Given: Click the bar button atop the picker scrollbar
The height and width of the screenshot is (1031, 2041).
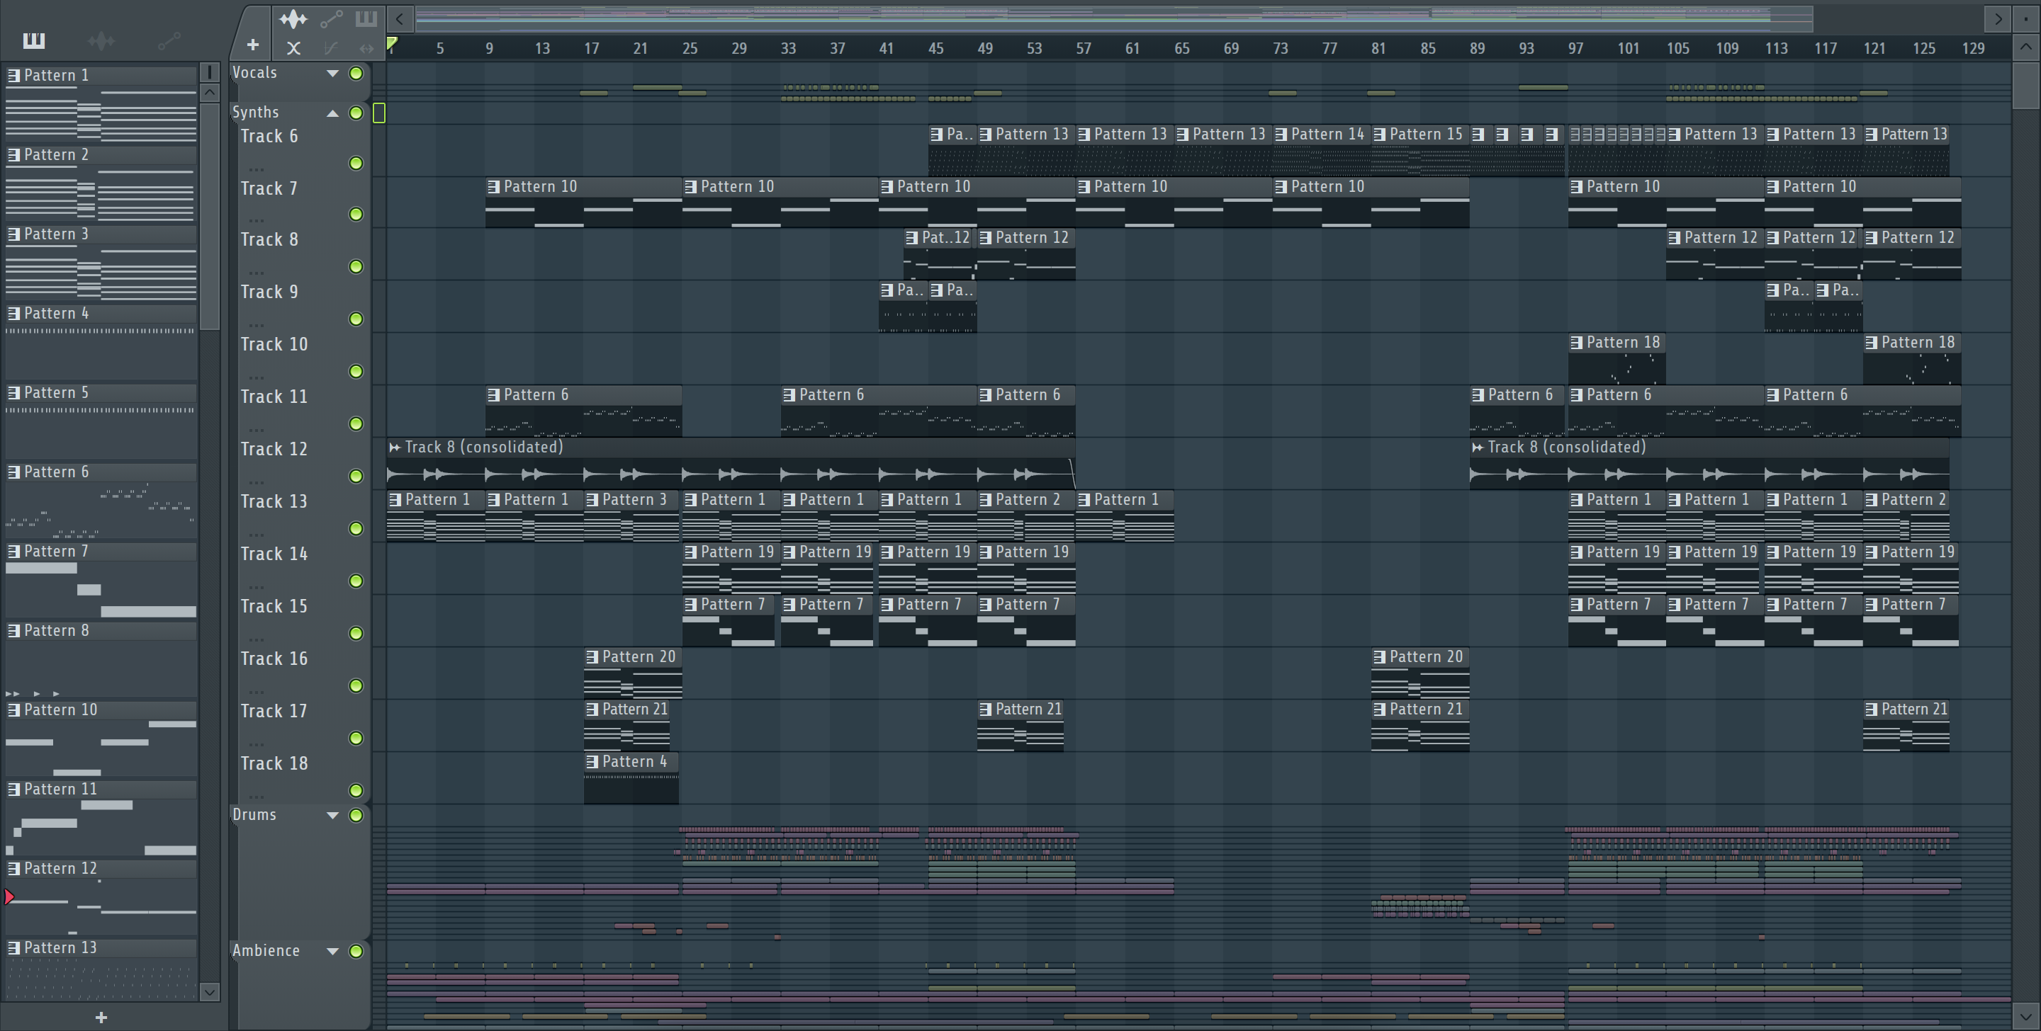Looking at the screenshot, I should point(209,72).
